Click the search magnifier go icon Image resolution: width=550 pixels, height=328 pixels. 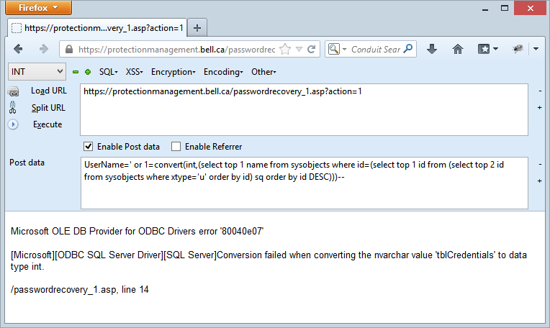(x=408, y=49)
